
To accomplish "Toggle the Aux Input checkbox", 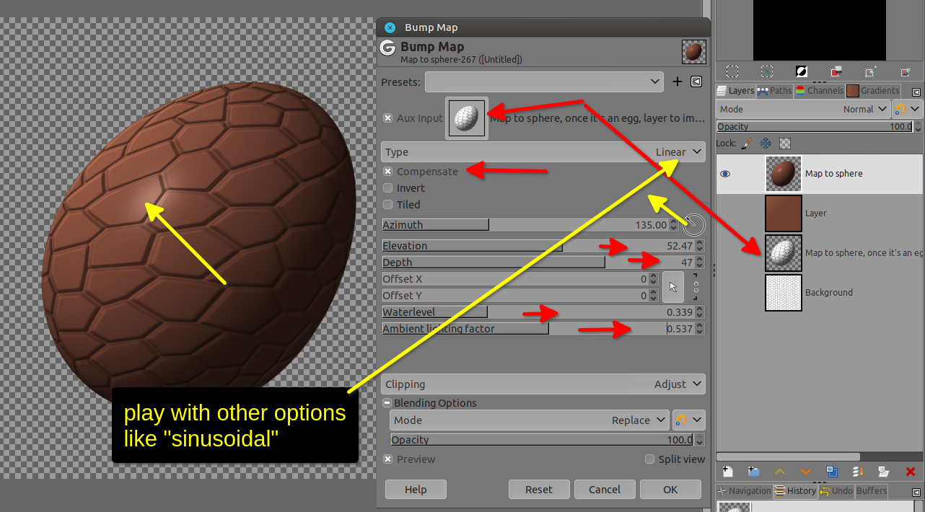I will click(387, 118).
